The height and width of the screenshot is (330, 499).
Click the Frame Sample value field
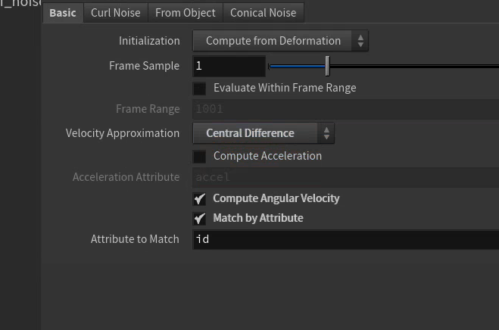[x=229, y=67]
